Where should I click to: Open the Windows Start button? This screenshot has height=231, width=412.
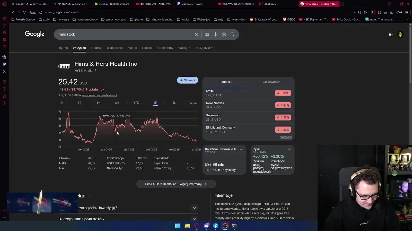[x=178, y=226]
